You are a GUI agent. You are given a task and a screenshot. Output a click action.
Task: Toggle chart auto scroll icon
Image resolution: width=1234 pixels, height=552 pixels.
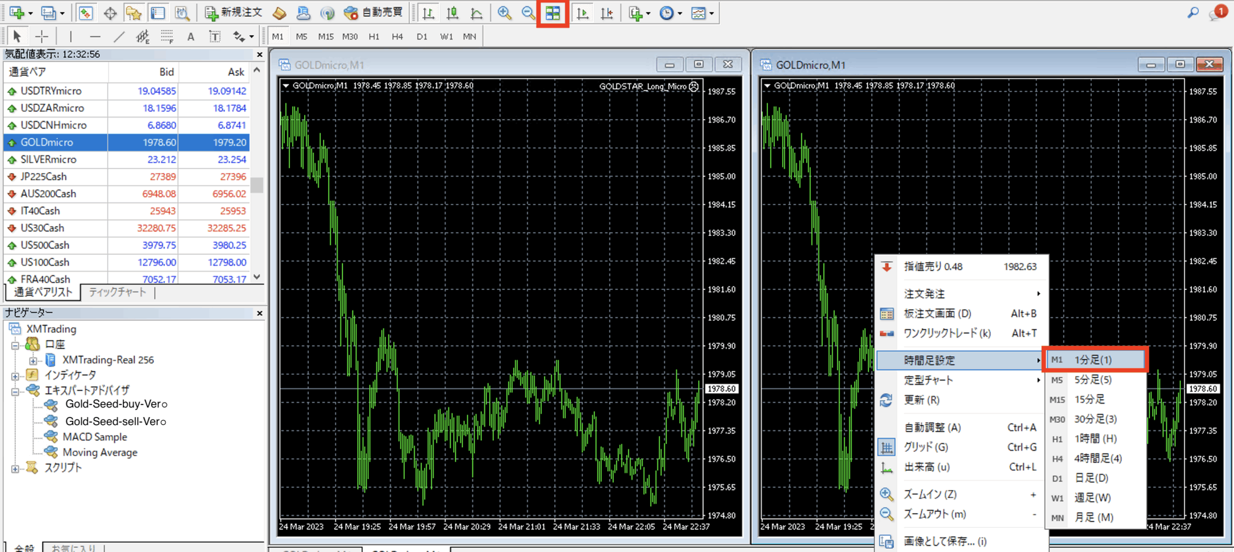(x=583, y=13)
